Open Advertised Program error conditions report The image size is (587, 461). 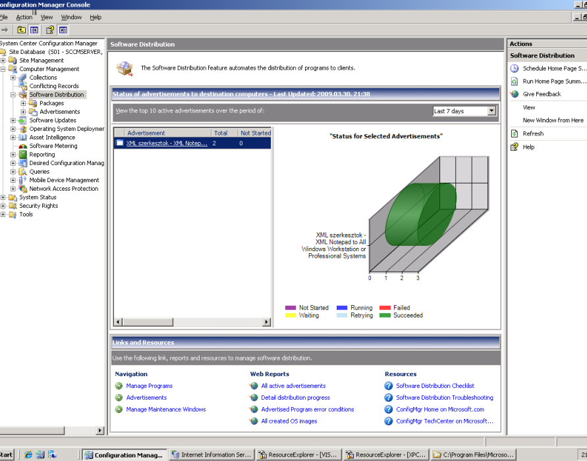pos(308,410)
